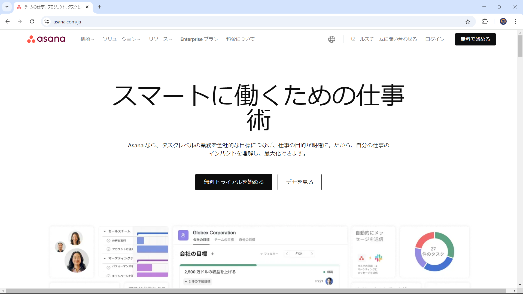Click the check circle beside 分析を実行

click(108, 241)
